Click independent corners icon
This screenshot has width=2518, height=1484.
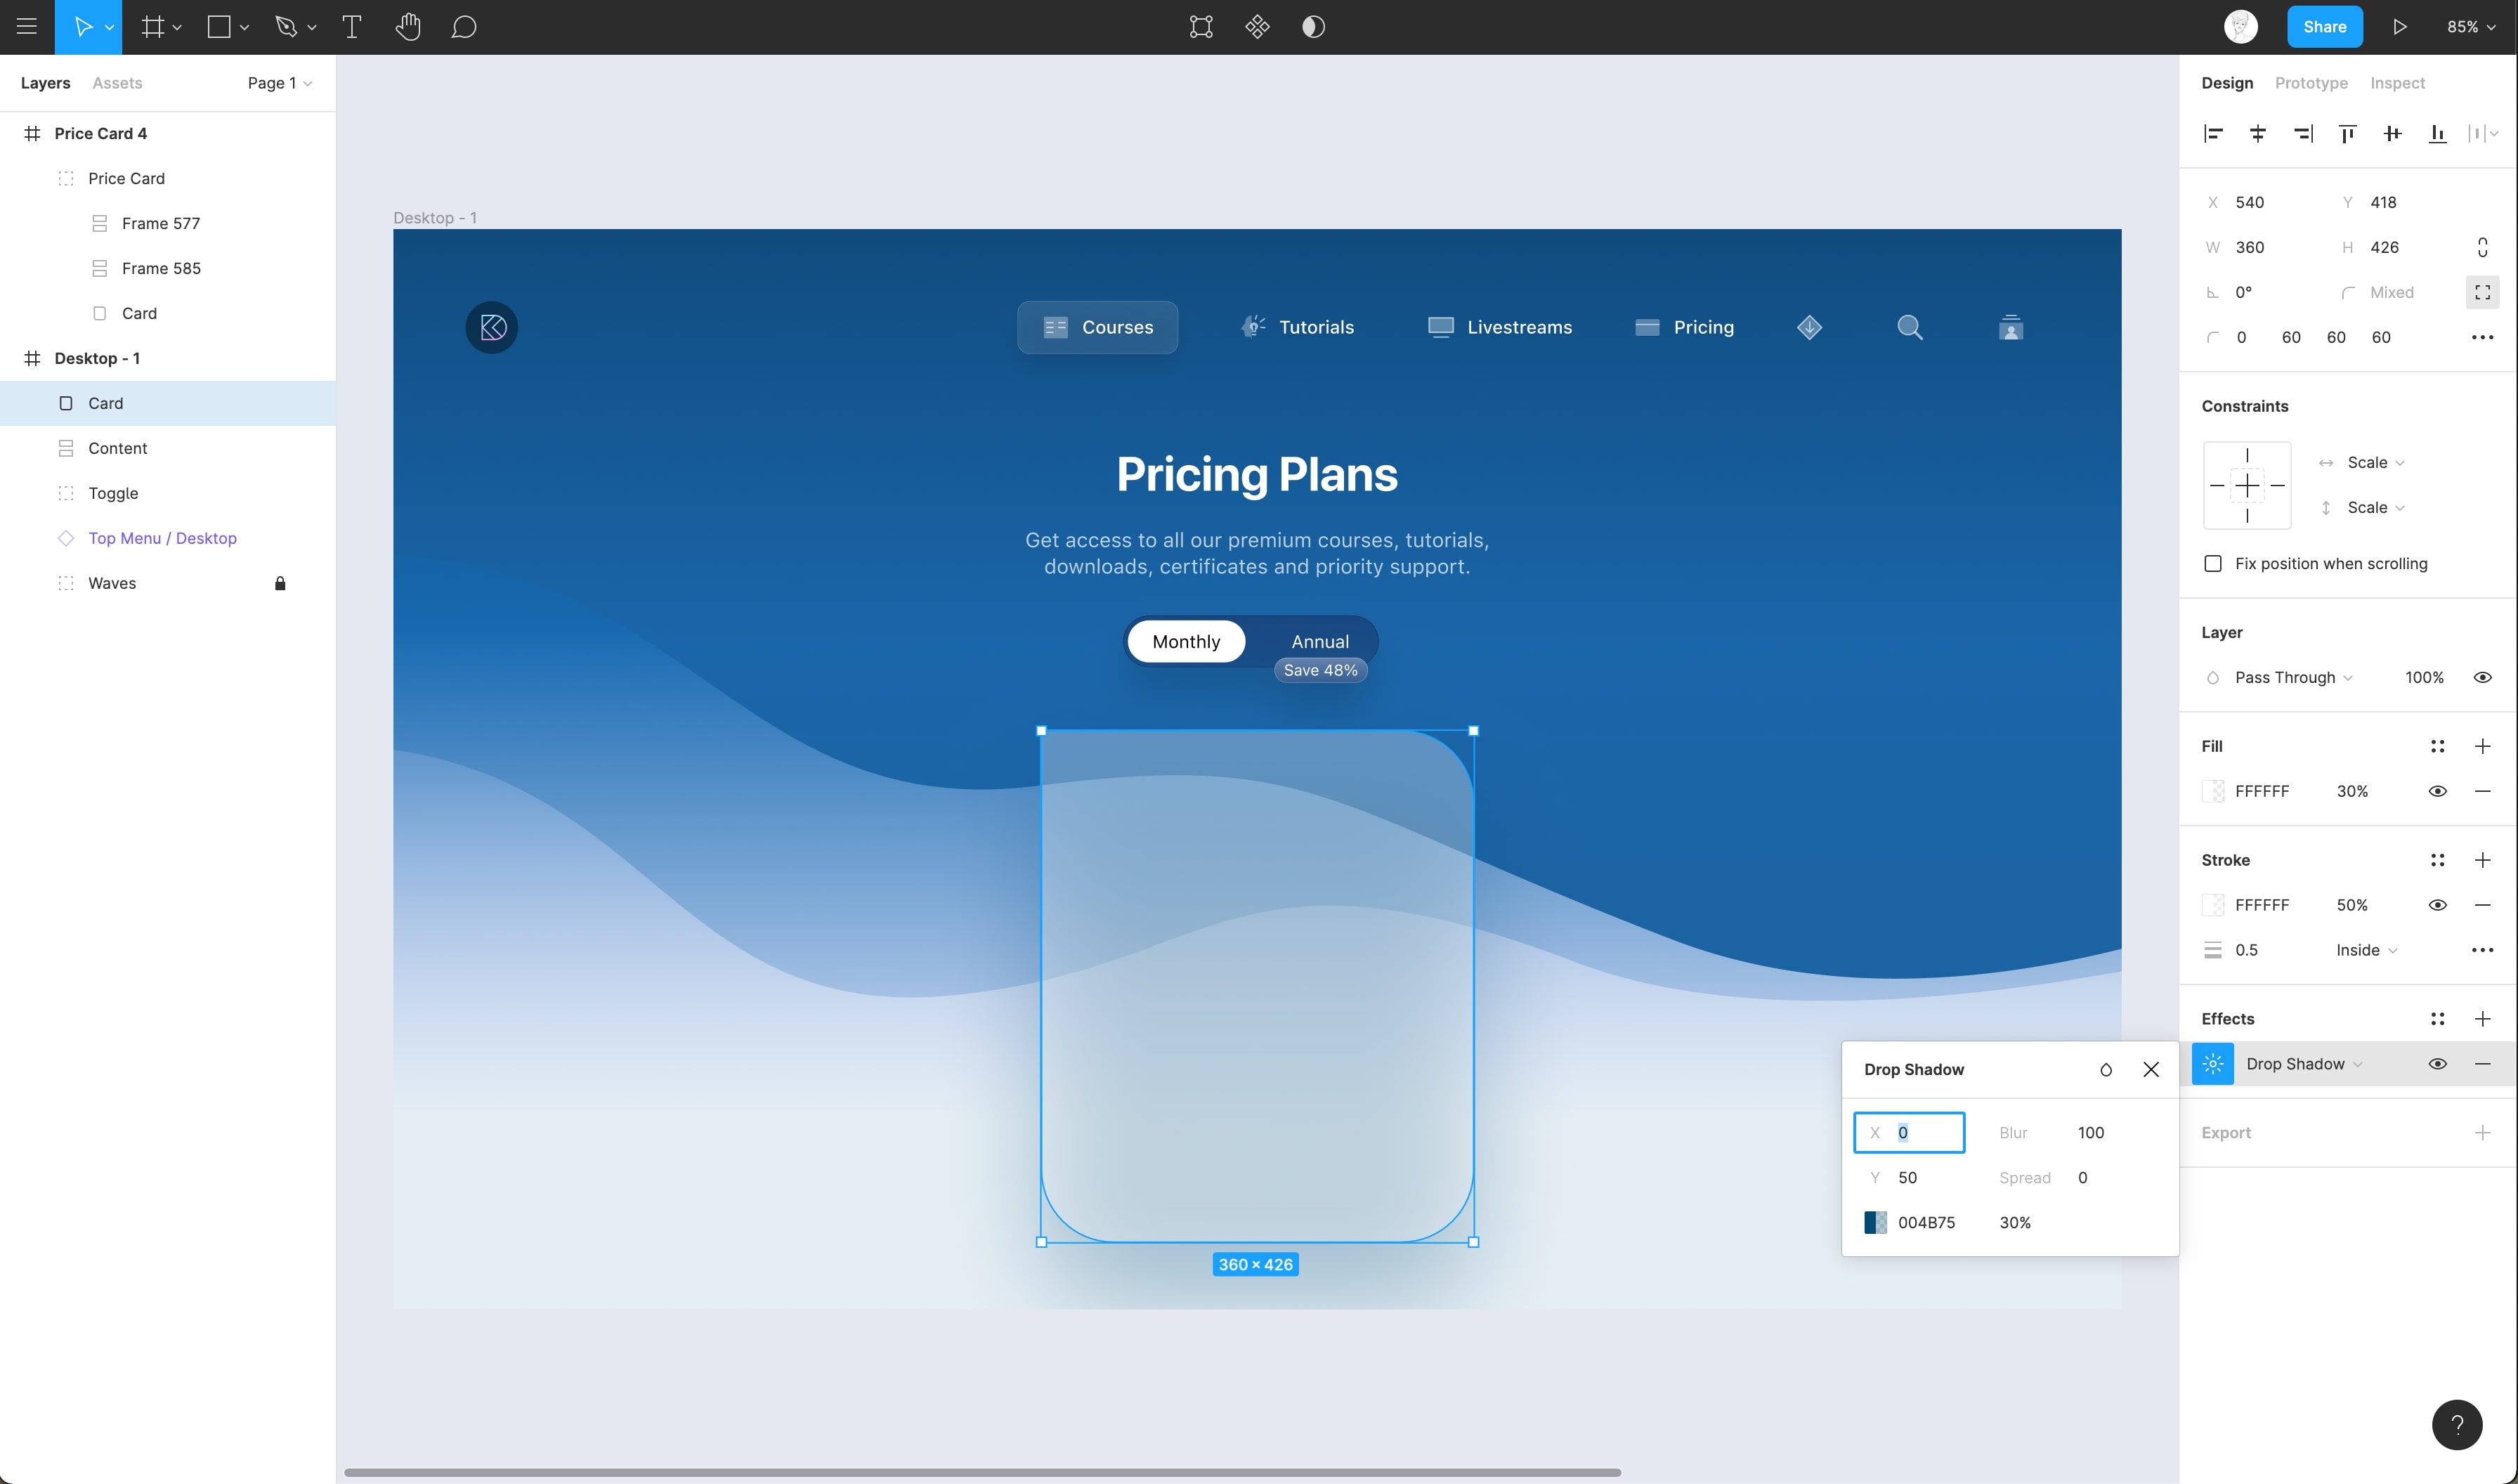2482,292
